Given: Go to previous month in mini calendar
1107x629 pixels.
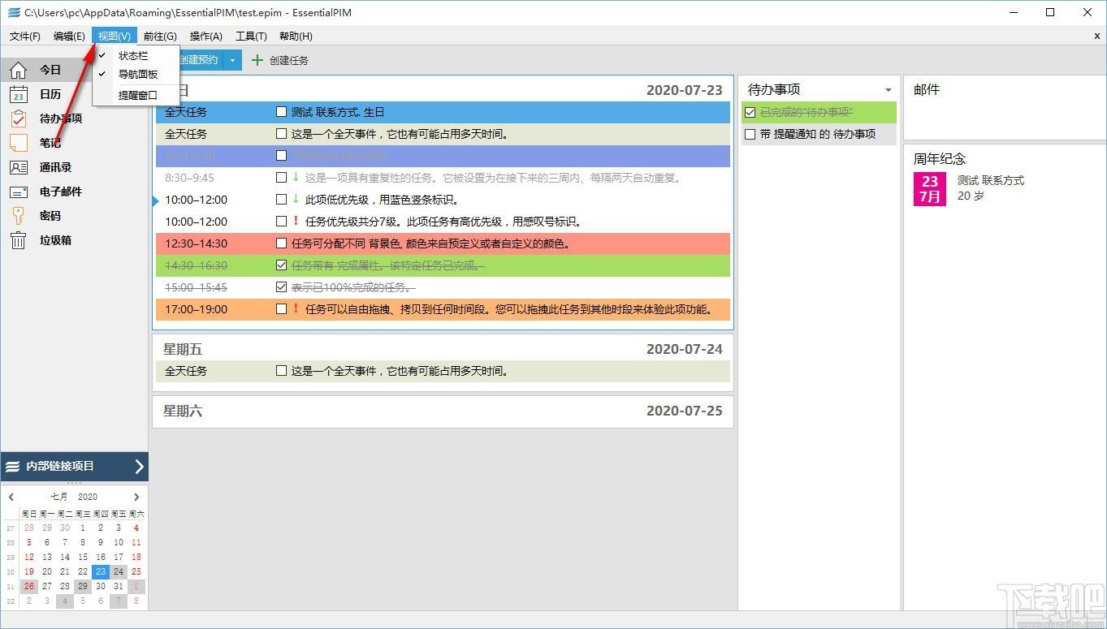Looking at the screenshot, I should [x=11, y=497].
